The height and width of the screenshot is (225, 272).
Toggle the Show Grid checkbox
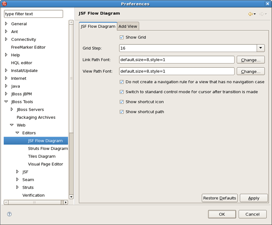tap(122, 37)
